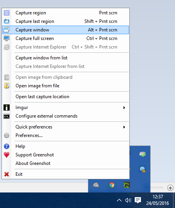Image resolution: width=175 pixels, height=208 pixels.
Task: Click the command prompt icon for external commands
Action: (7, 116)
